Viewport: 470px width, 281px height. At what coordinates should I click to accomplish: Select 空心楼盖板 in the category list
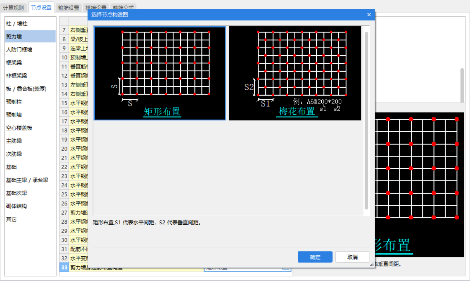(x=30, y=128)
